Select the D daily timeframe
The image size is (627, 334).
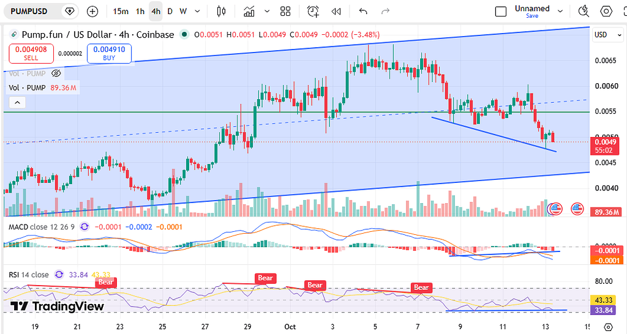170,11
